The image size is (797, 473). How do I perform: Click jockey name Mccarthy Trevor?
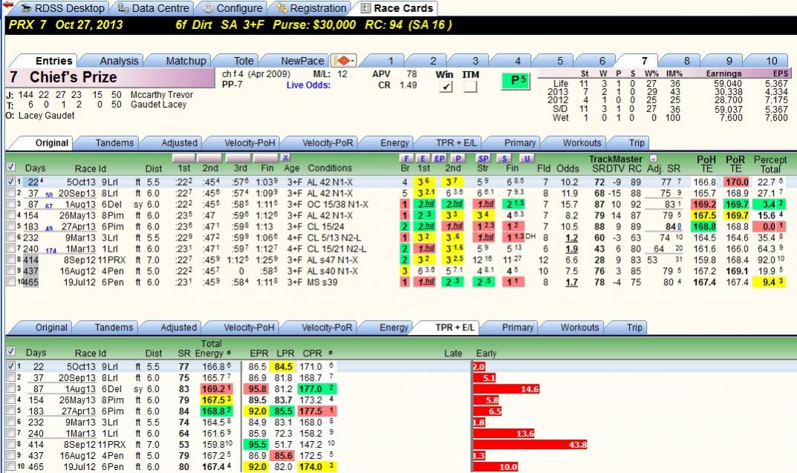click(162, 95)
